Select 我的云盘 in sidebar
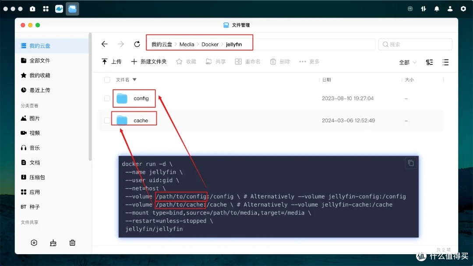The height and width of the screenshot is (266, 473). pyautogui.click(x=52, y=46)
